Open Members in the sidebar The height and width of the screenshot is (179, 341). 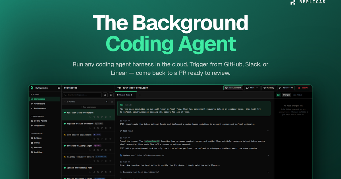[x=45, y=147]
